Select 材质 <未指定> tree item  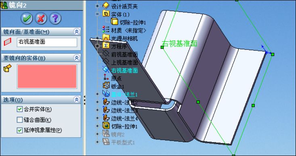pyautogui.click(x=128, y=30)
